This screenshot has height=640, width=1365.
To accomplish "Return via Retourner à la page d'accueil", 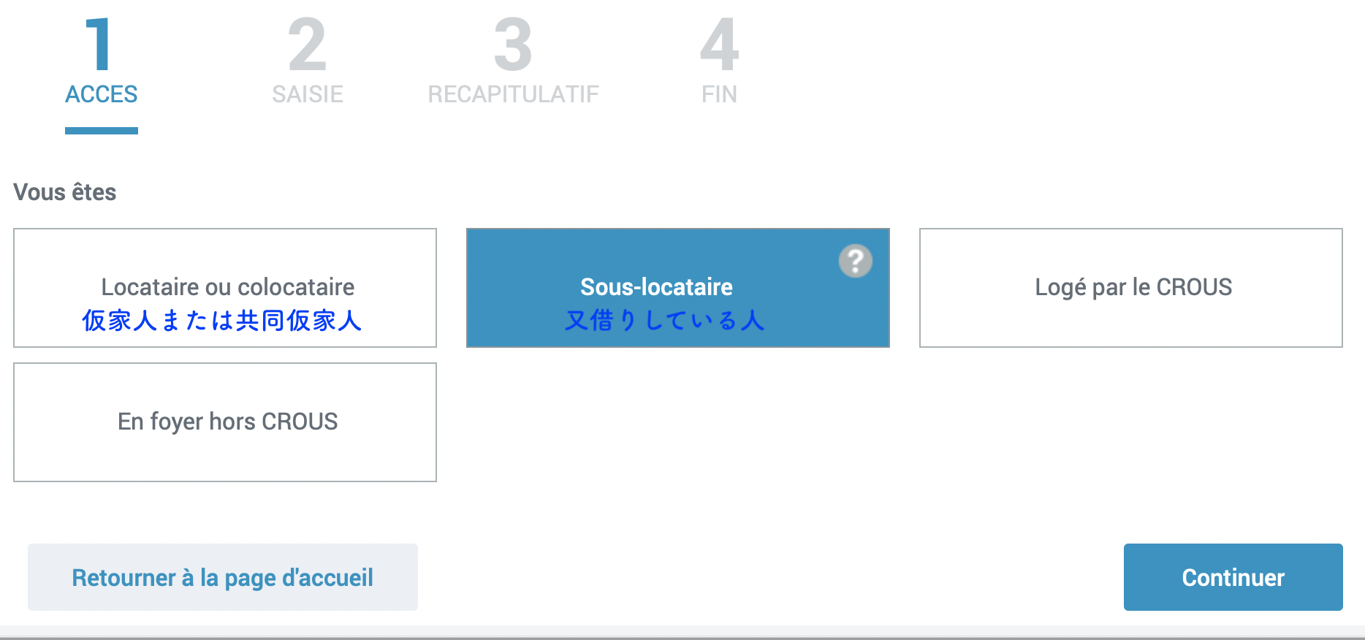I will click(223, 577).
